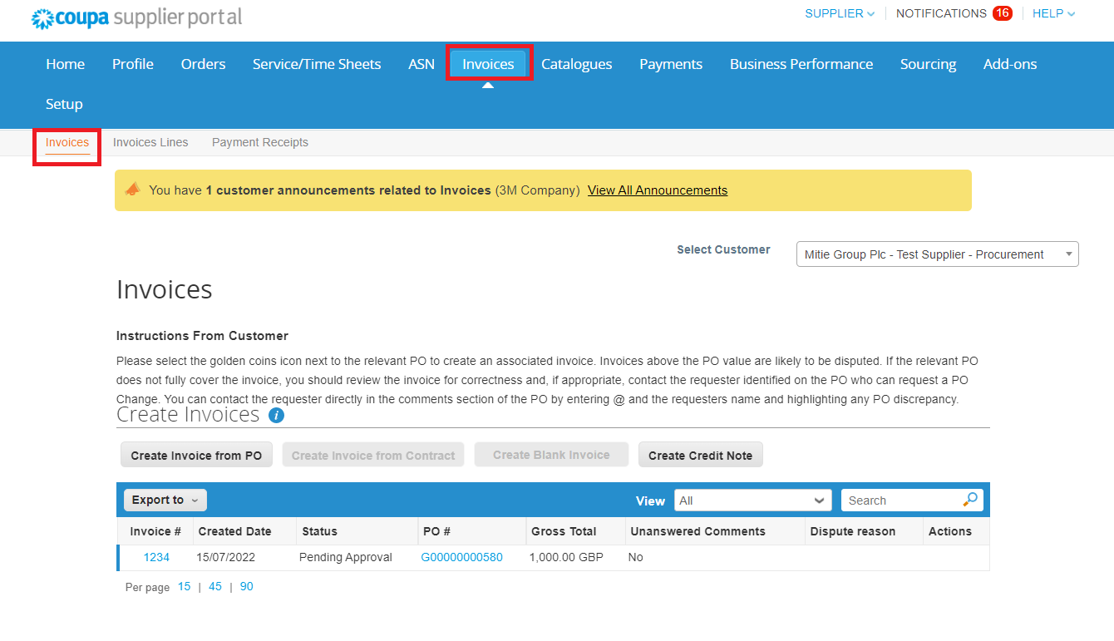
Task: Click the 15/07/2022 created date
Action: 228,557
